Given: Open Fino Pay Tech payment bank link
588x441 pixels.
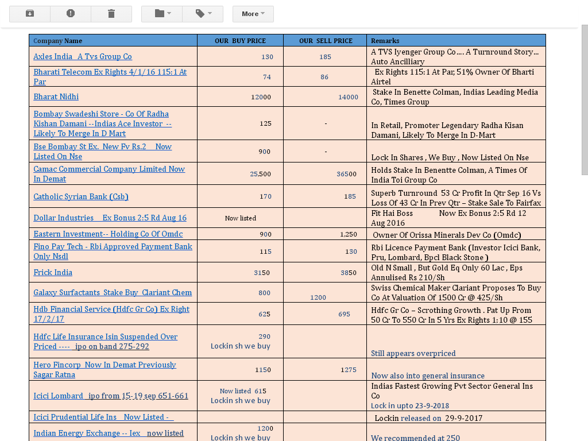Looking at the screenshot, I should click(113, 252).
